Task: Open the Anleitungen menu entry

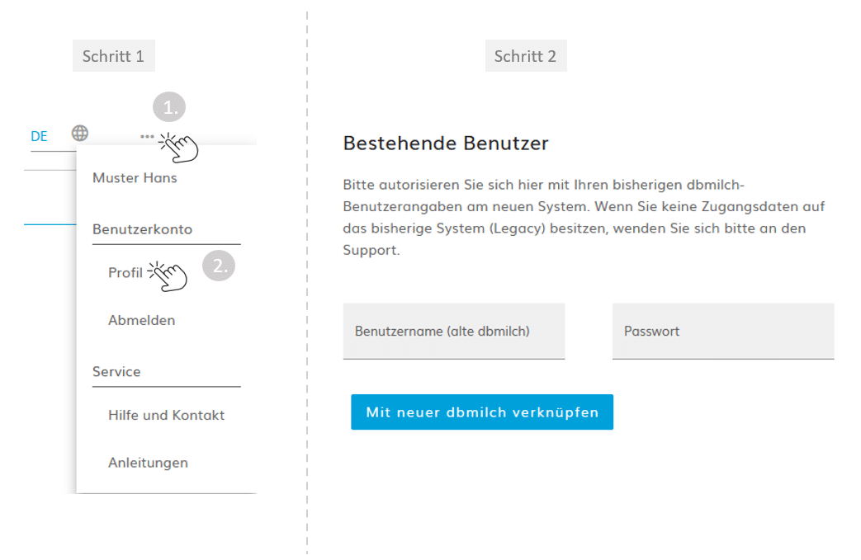Action: pos(149,463)
